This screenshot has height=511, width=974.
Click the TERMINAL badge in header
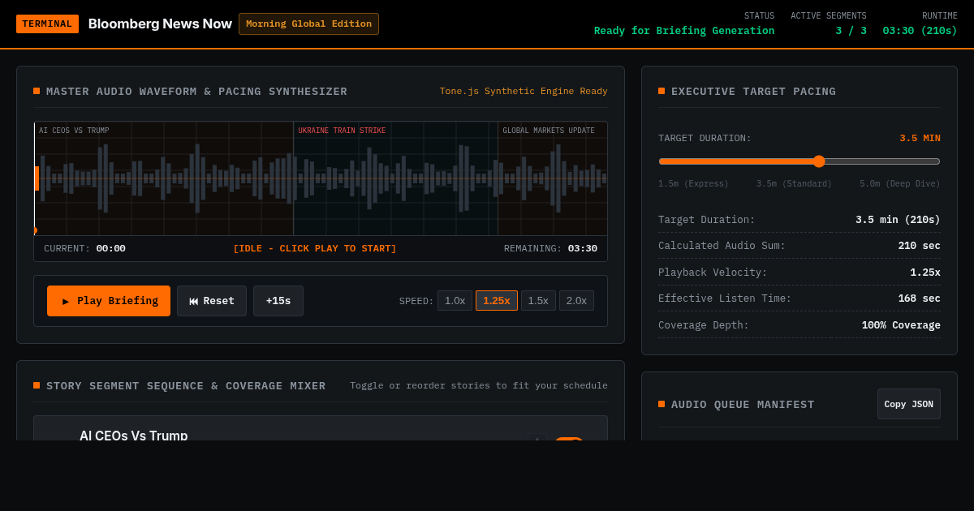tap(47, 24)
